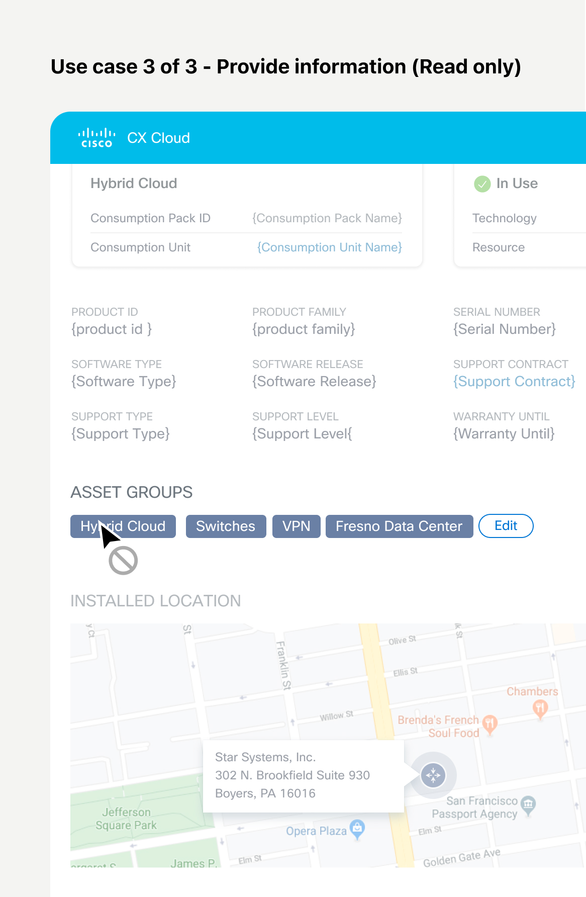This screenshot has height=897, width=586.
Task: Click the Jefferson Square Park map area
Action: pyautogui.click(x=126, y=819)
